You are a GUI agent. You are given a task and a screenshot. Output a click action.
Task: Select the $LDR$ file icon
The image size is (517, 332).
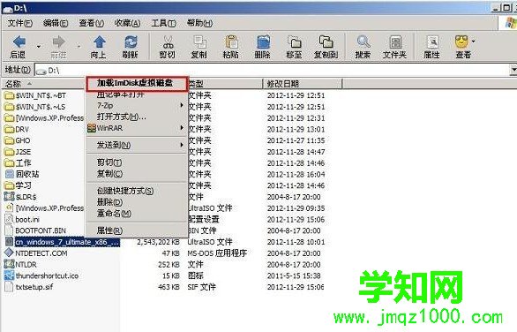[x=9, y=197]
